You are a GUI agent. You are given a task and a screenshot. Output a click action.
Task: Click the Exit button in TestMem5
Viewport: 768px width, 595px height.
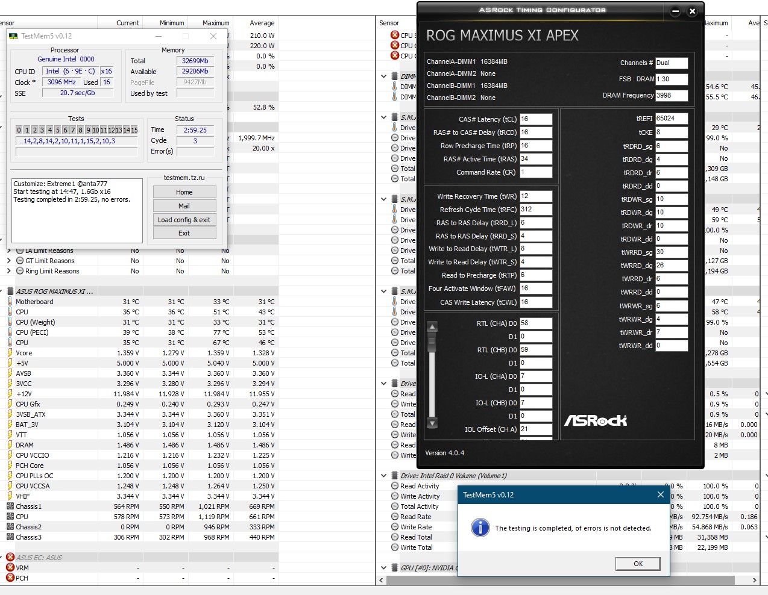tap(184, 233)
